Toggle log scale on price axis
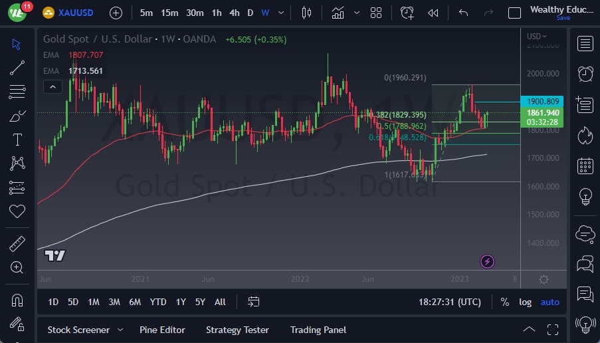600x343 pixels. pos(525,302)
